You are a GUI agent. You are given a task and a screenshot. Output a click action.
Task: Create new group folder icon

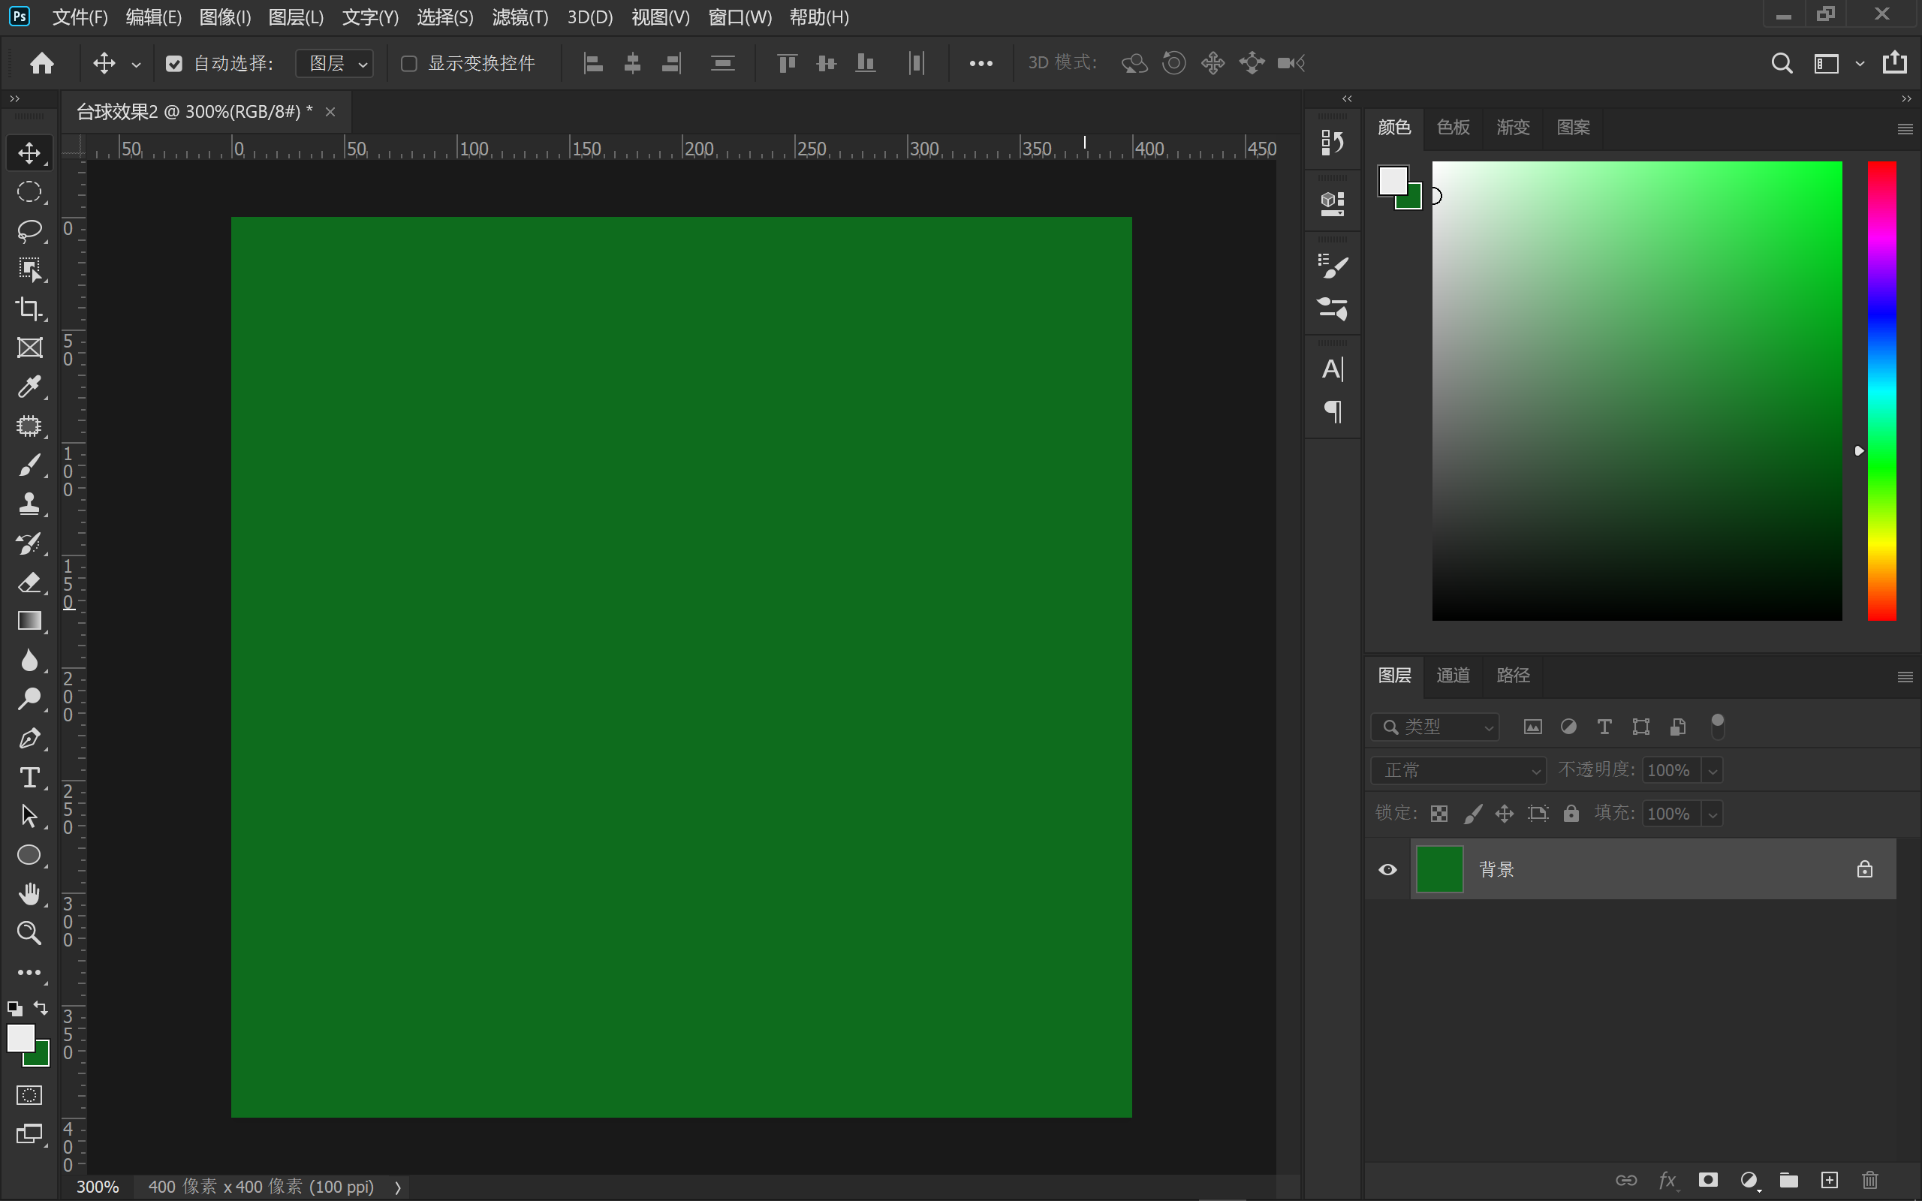click(1788, 1179)
